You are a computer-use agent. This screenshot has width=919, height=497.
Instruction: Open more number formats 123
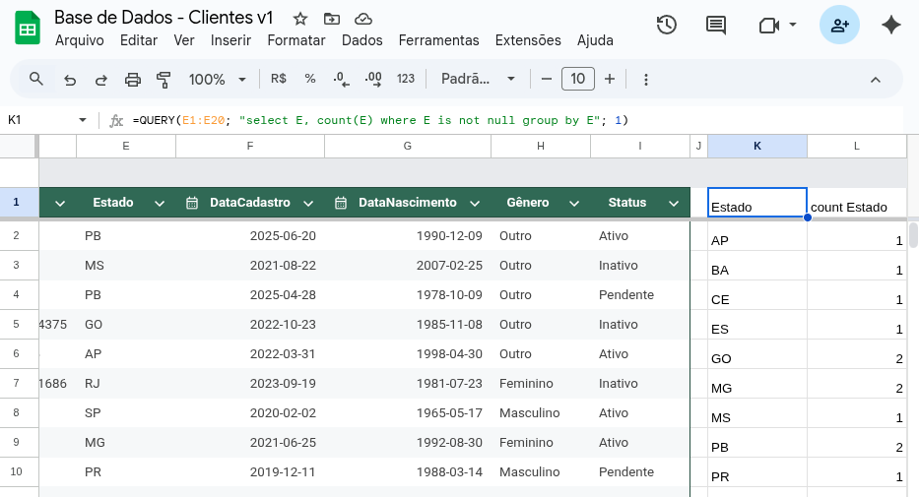tap(406, 79)
